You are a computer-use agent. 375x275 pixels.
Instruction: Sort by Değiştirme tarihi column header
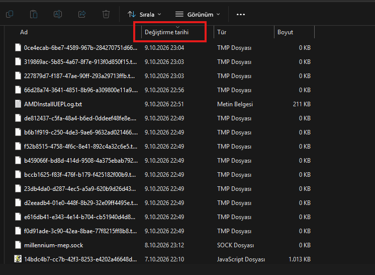click(x=167, y=32)
